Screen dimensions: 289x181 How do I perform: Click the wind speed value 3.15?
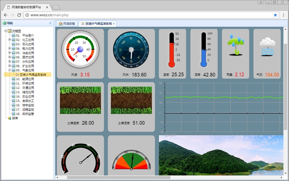85,75
